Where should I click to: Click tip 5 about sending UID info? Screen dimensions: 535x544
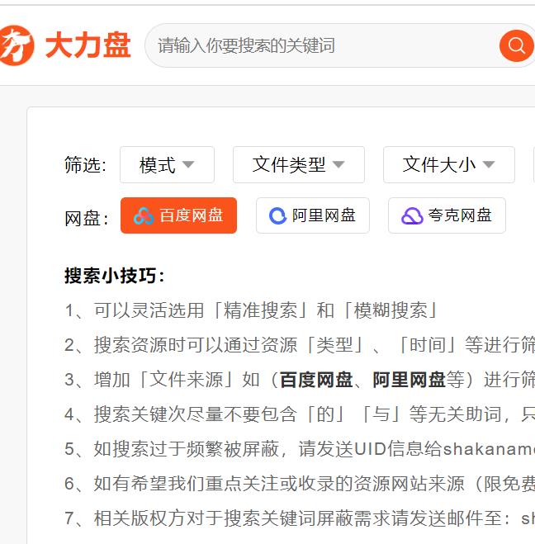pos(300,449)
